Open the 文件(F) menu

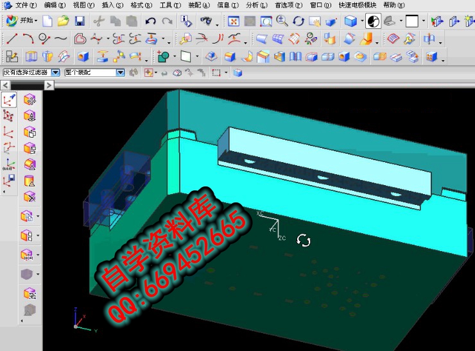coord(25,5)
